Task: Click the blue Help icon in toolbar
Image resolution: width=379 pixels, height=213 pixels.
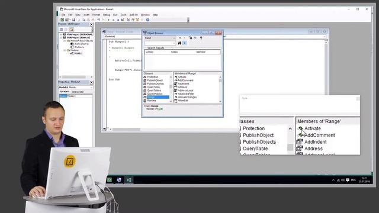Action: (147, 20)
